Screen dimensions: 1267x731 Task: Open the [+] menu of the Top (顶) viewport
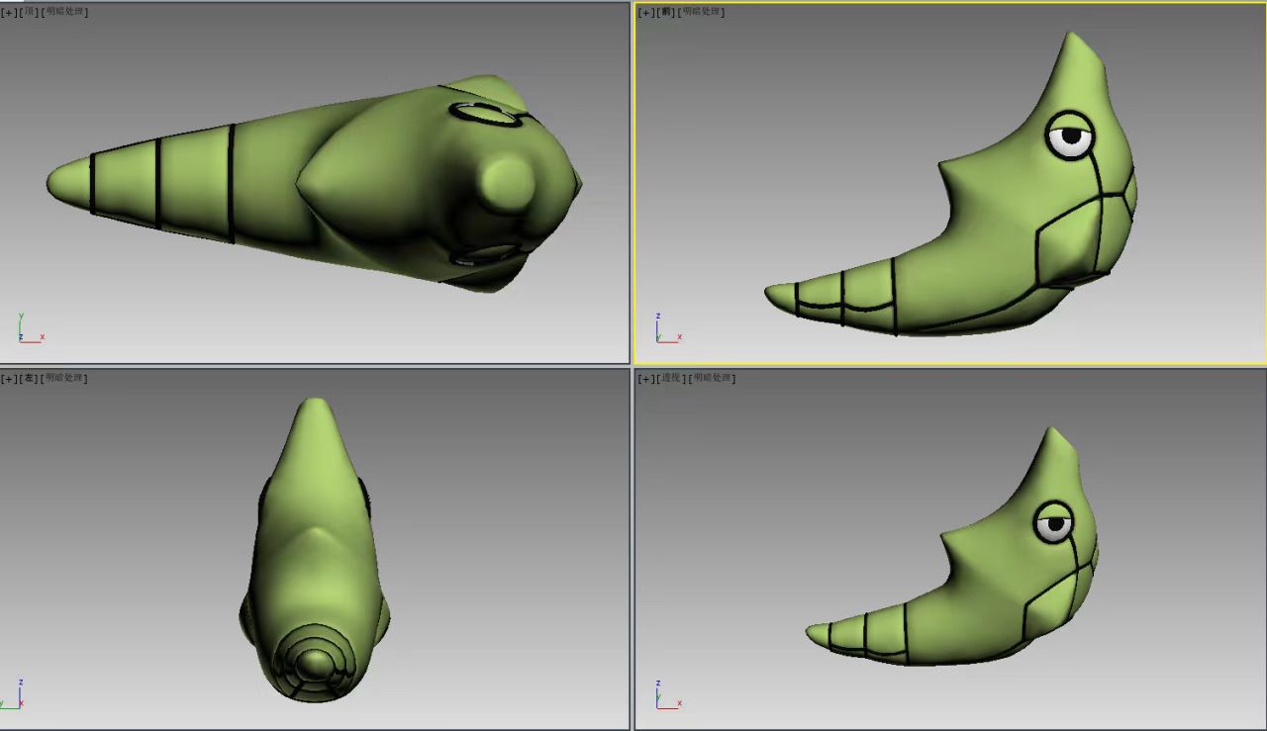pyautogui.click(x=9, y=12)
